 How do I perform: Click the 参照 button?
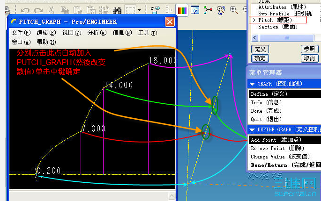click(309, 49)
